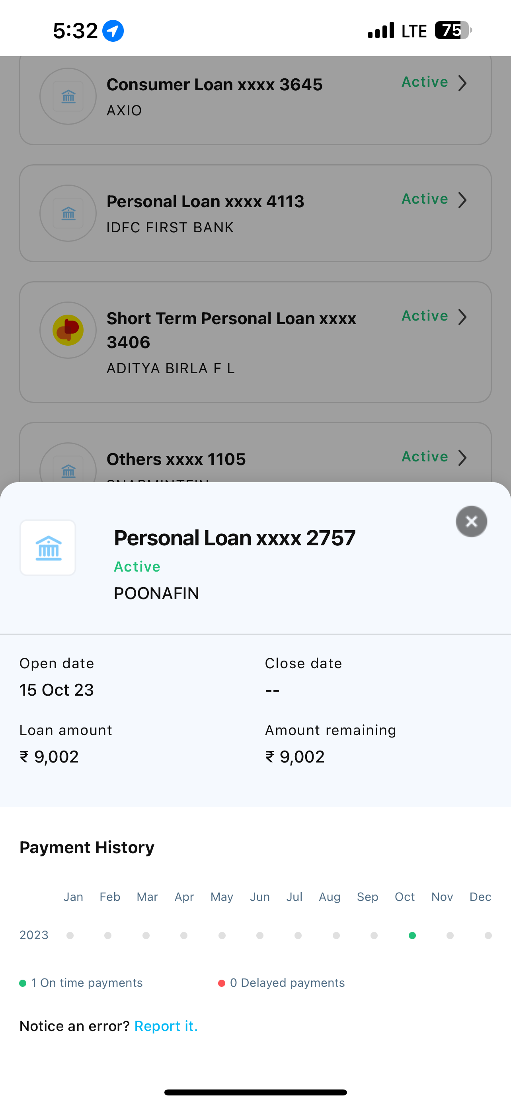Image resolution: width=511 pixels, height=1105 pixels.
Task: Tap the POONAFIN bank icon
Action: (48, 548)
